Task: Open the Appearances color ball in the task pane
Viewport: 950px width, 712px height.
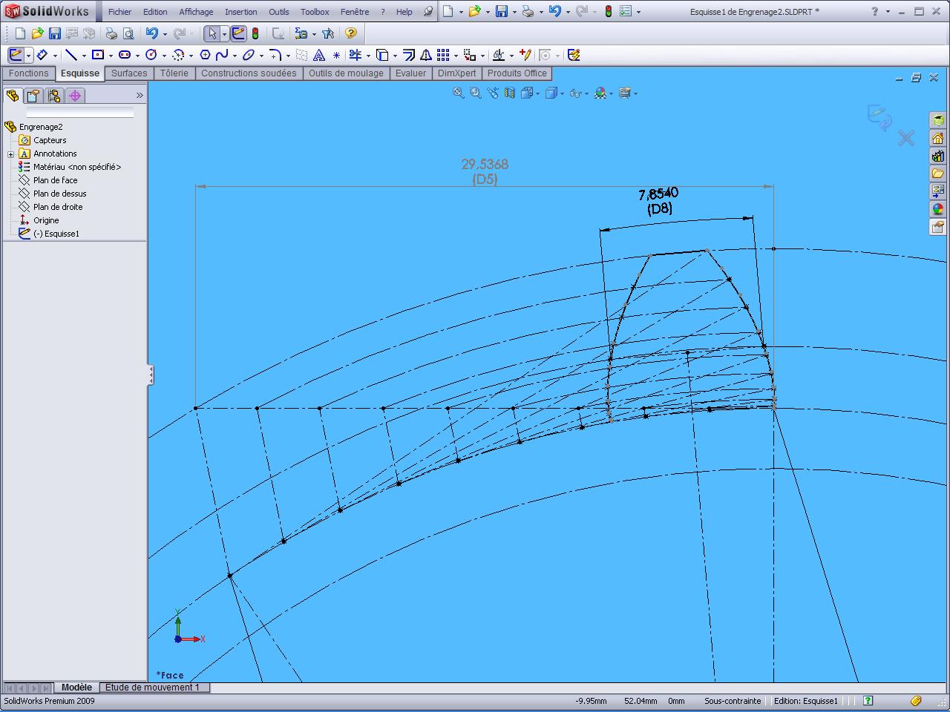Action: [x=937, y=209]
